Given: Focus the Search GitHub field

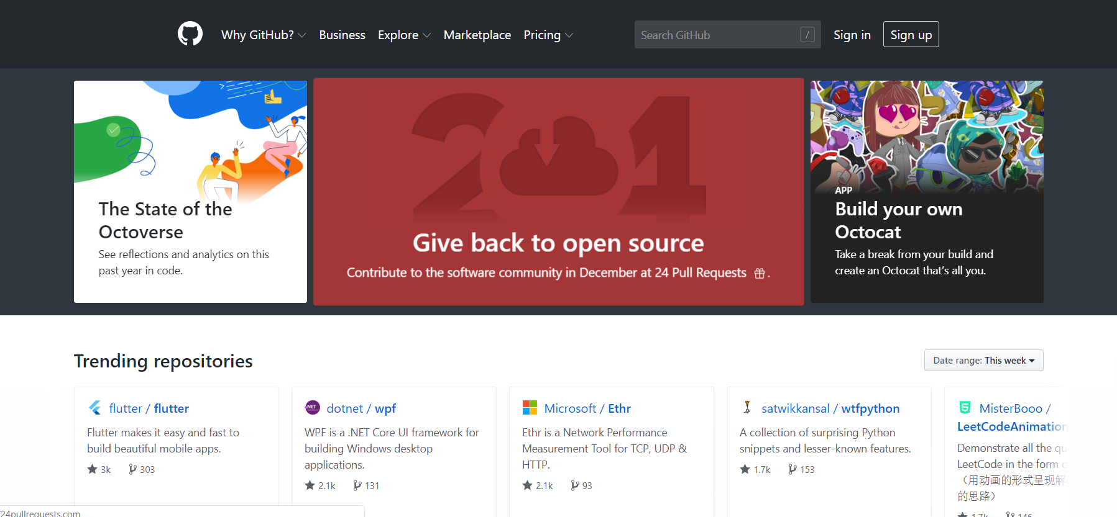Looking at the screenshot, I should click(x=718, y=35).
